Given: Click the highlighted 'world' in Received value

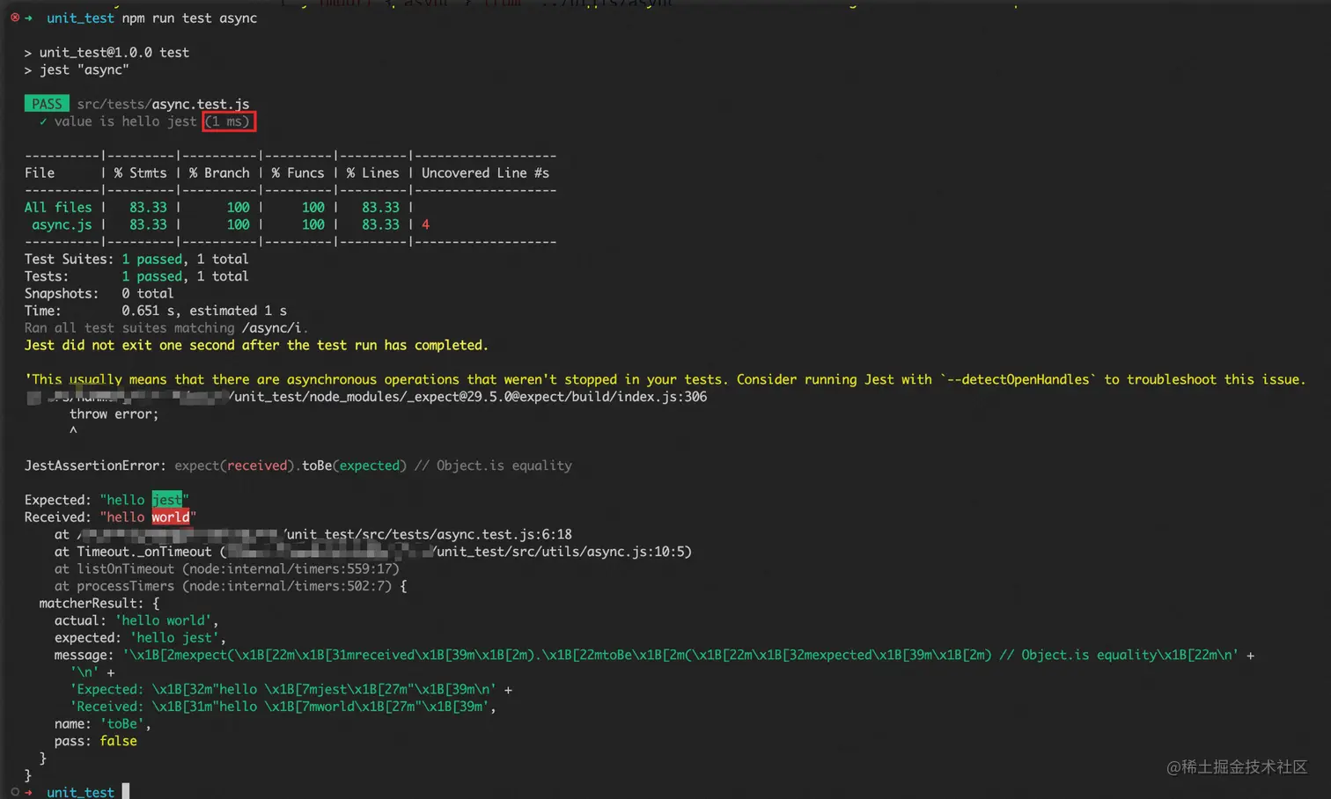Looking at the screenshot, I should tap(171, 517).
